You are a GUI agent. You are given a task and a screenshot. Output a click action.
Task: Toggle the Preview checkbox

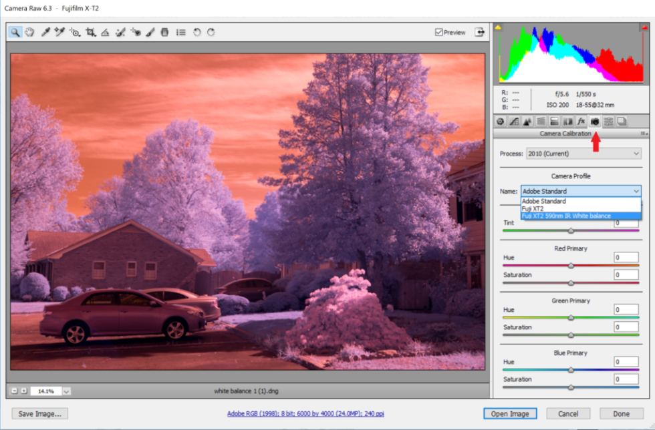coord(438,32)
